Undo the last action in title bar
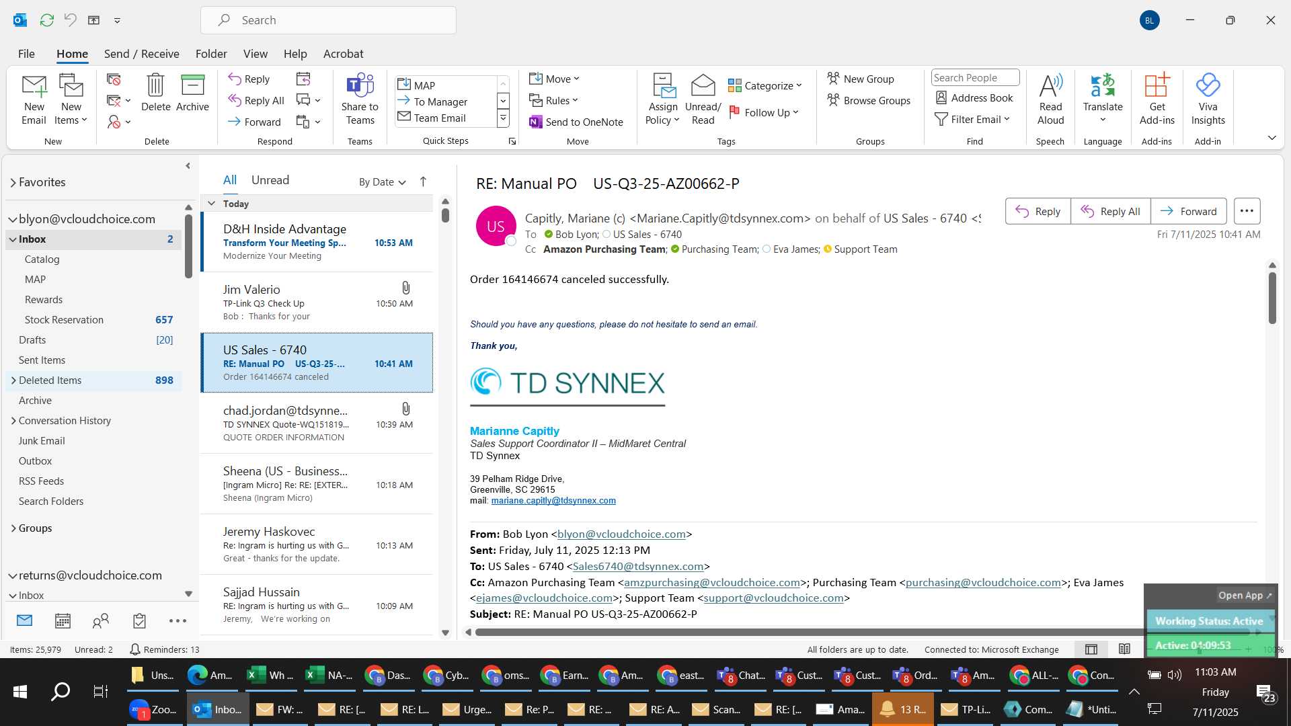Viewport: 1291px width, 726px height. pos(70,20)
